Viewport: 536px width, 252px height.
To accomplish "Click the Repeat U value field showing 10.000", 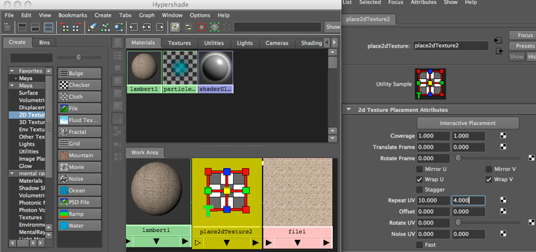I will (433, 200).
